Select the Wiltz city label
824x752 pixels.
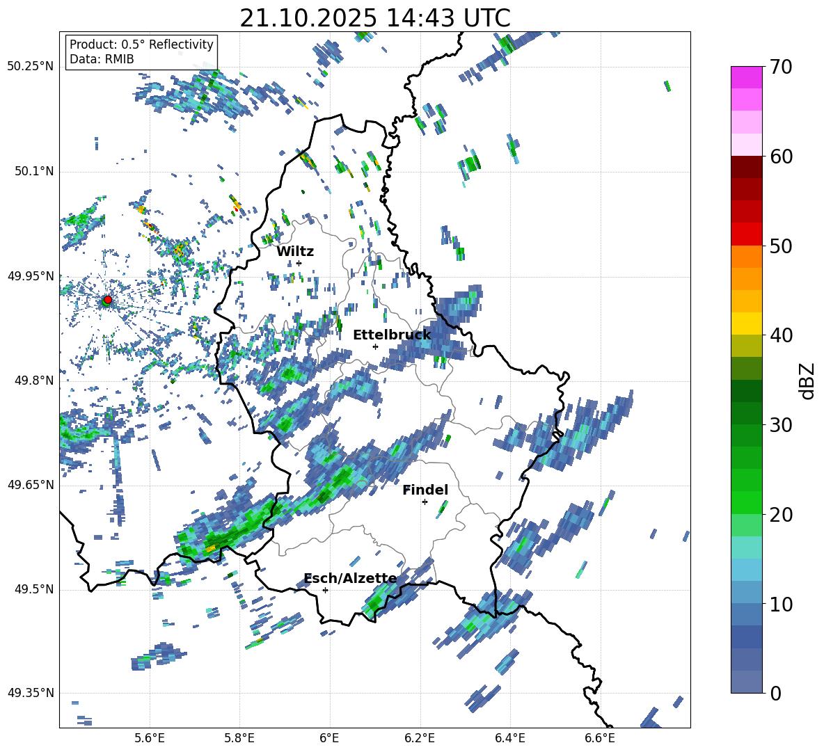click(x=295, y=252)
